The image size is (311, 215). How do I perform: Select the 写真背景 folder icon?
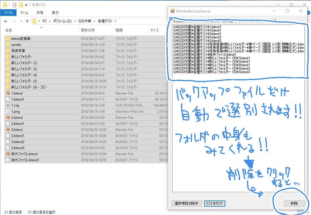(8, 51)
